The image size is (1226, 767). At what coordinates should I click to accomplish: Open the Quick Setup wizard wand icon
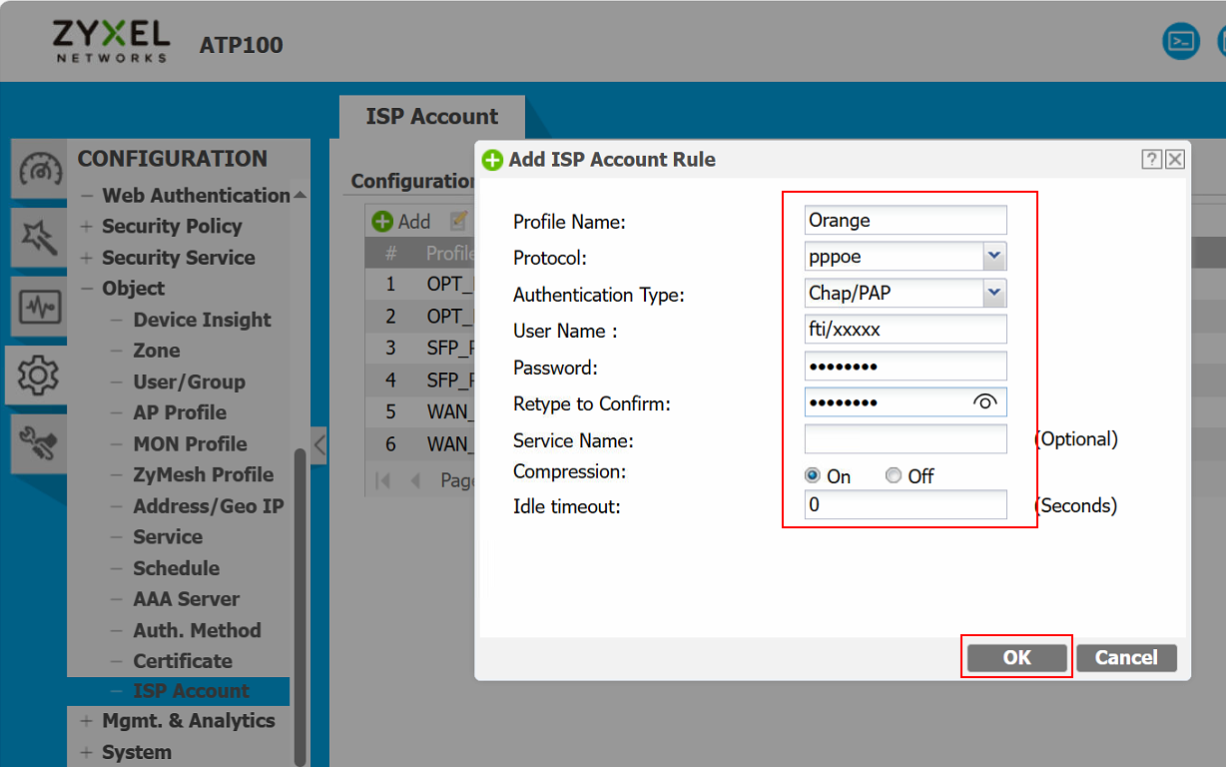pyautogui.click(x=40, y=238)
